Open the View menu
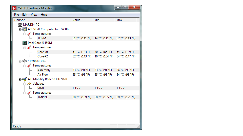 (34, 15)
